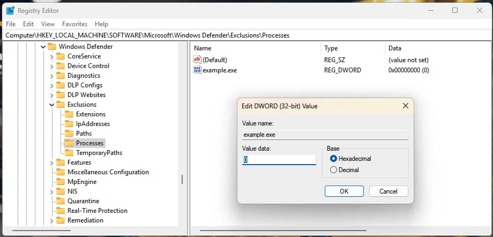493x237 pixels.
Task: Select the Hexadecimal base option
Action: pyautogui.click(x=334, y=159)
